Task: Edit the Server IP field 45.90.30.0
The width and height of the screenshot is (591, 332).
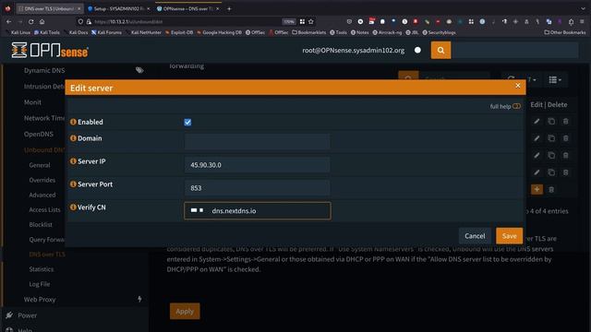Action: pos(257,165)
